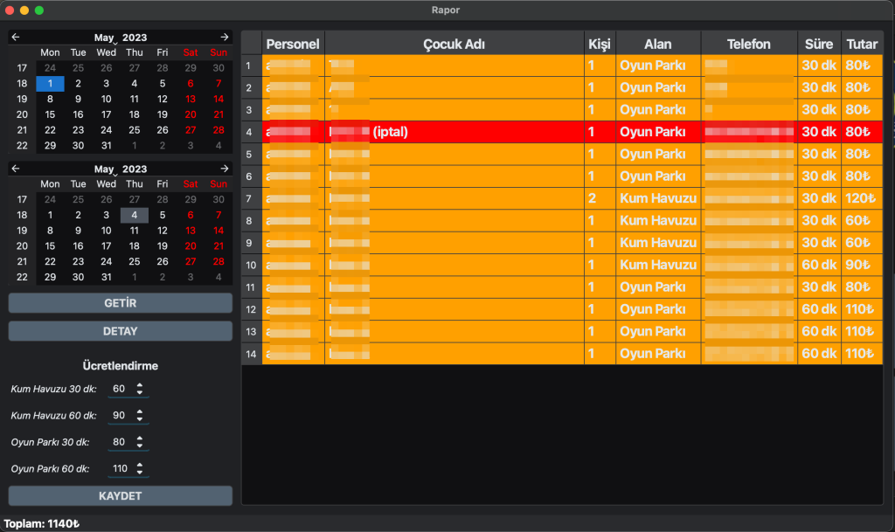This screenshot has height=532, width=895.
Task: Click Kum Havuzu cell in row 8
Action: [658, 221]
